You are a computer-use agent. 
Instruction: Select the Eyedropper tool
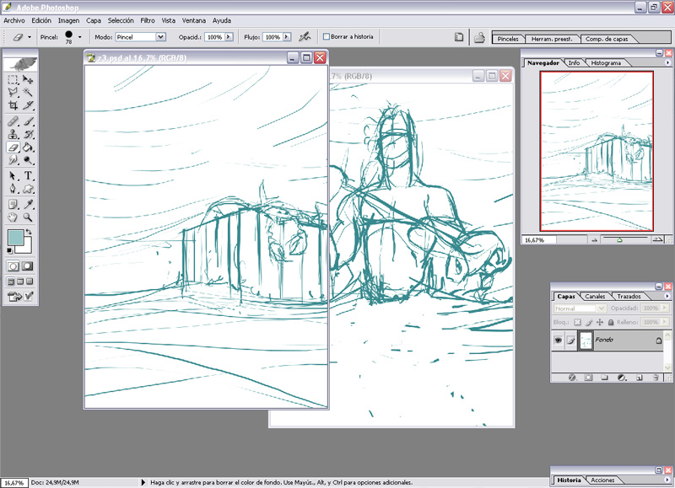[28, 204]
